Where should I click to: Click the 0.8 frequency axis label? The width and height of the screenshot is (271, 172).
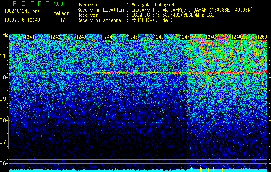[x=4, y=120]
